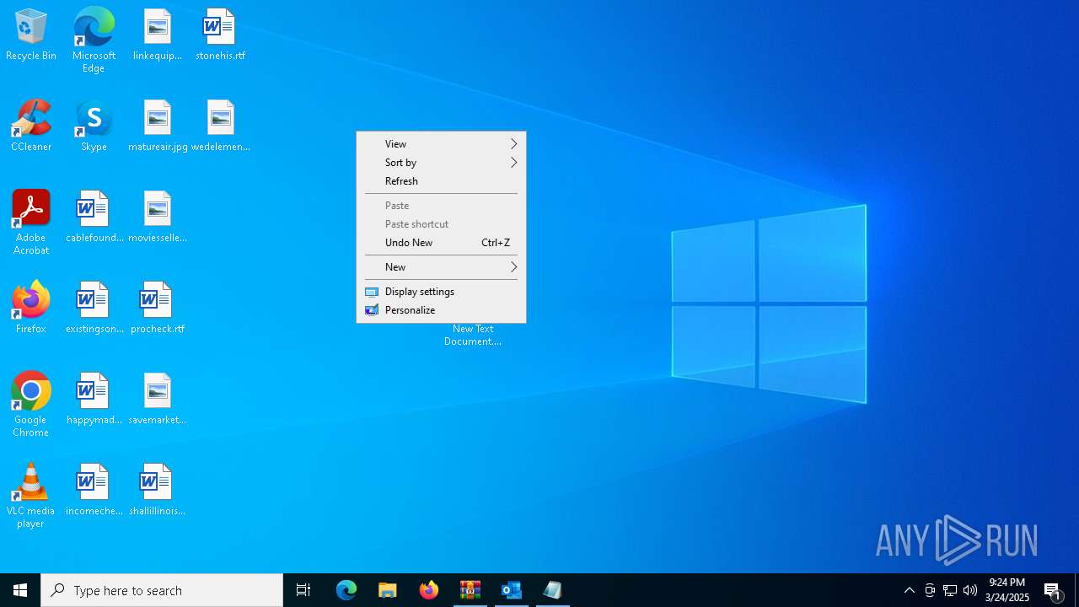Click the taskbar search box
Image resolution: width=1079 pixels, height=607 pixels.
coord(162,590)
